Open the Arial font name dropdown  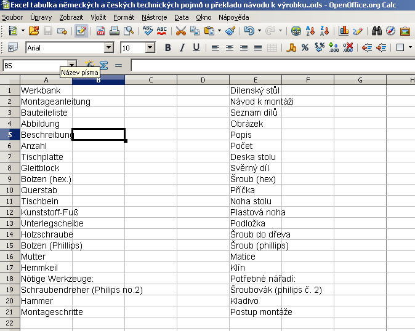[109, 48]
